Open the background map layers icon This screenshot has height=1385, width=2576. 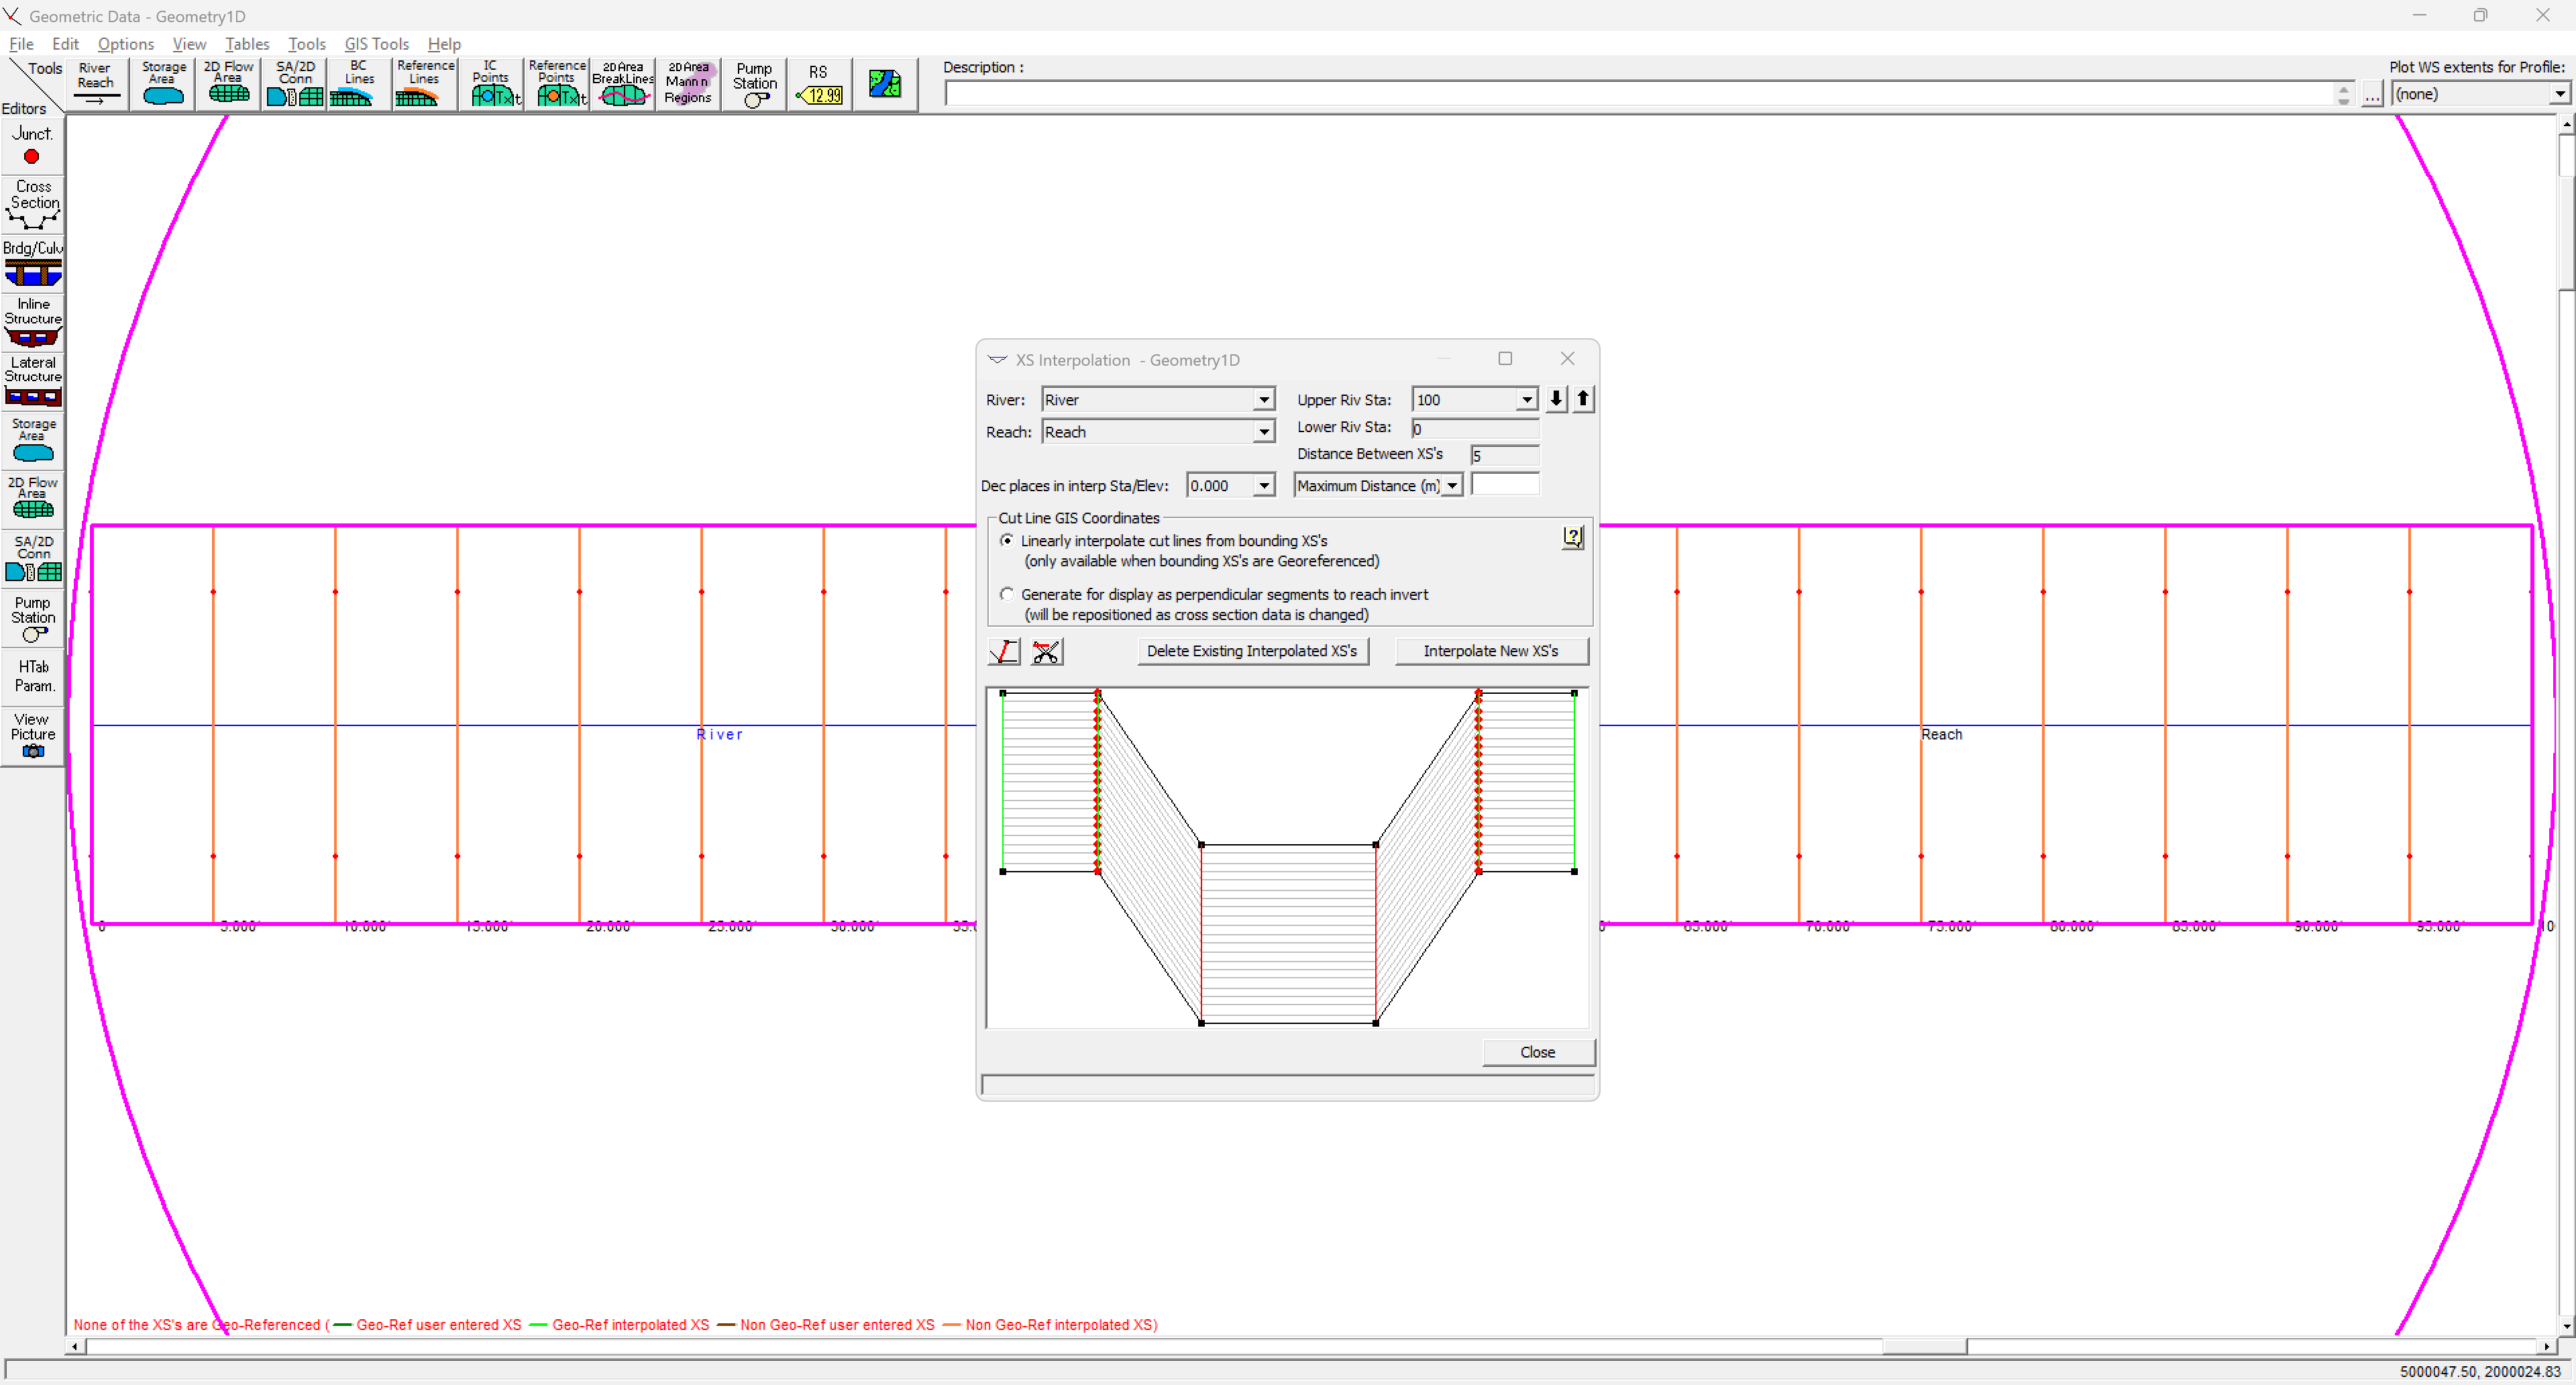pos(885,84)
